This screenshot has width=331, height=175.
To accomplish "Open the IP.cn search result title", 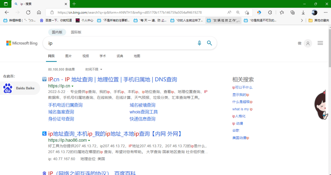I will (x=112, y=79).
